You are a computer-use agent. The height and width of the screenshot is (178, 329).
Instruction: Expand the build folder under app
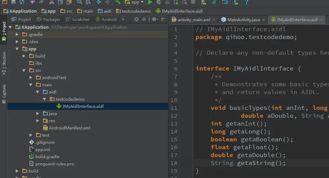tap(24, 56)
